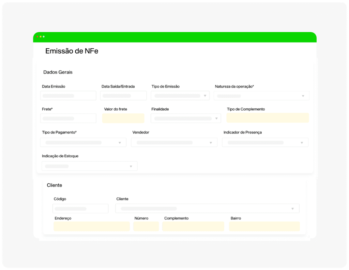Click the yellow window minimize dot
Viewport: 349px width, 270px height.
pyautogui.click(x=41, y=37)
